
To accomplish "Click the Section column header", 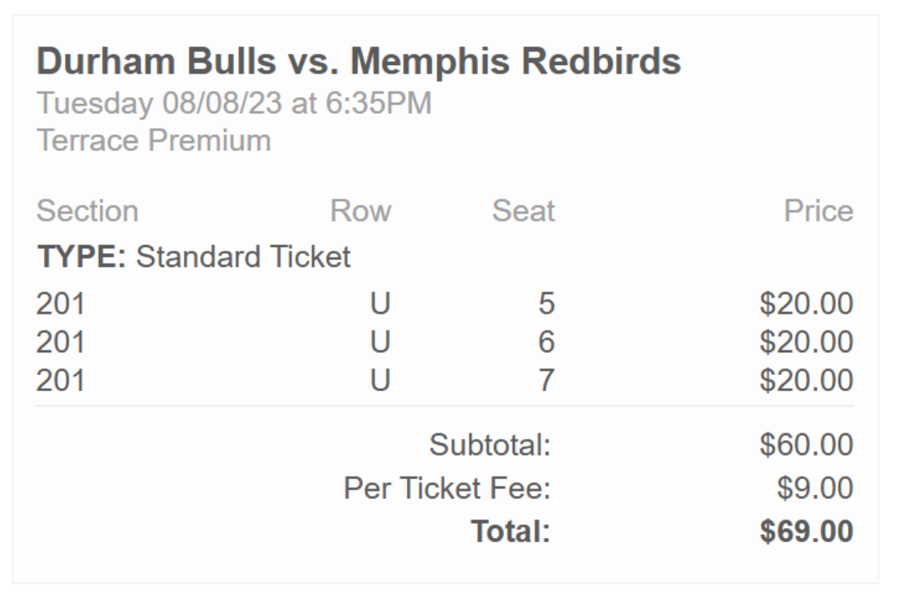I will (x=88, y=211).
